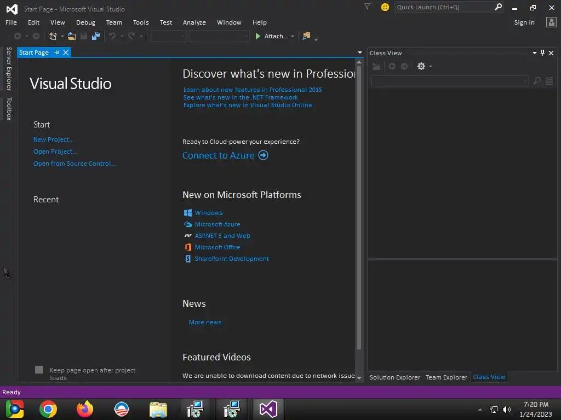Open the toolbar overflow options arrow

coord(316,39)
